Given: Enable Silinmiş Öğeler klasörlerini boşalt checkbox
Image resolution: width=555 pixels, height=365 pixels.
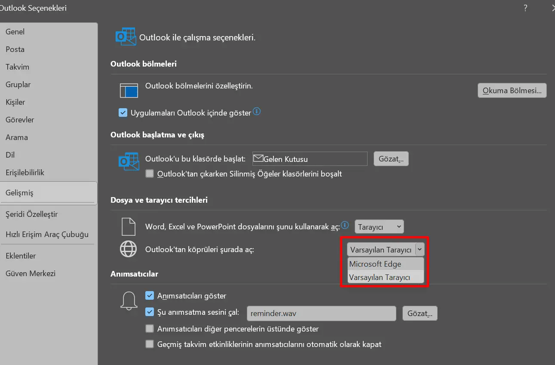Looking at the screenshot, I should point(150,174).
